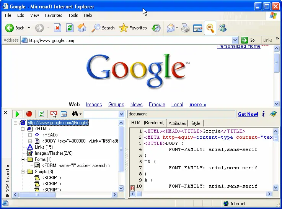Open the inspector search combo box dropdown

point(121,114)
